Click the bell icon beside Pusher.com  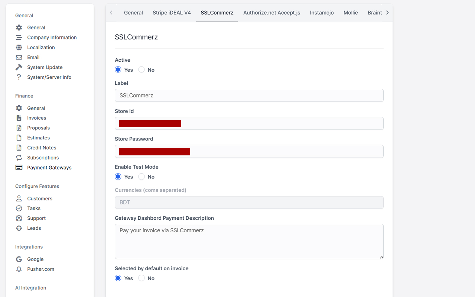(19, 269)
